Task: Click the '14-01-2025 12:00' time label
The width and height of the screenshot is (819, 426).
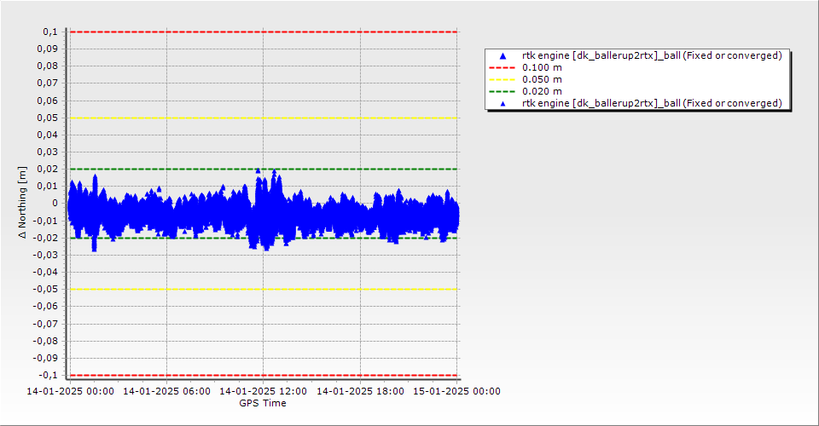Action: pyautogui.click(x=264, y=391)
